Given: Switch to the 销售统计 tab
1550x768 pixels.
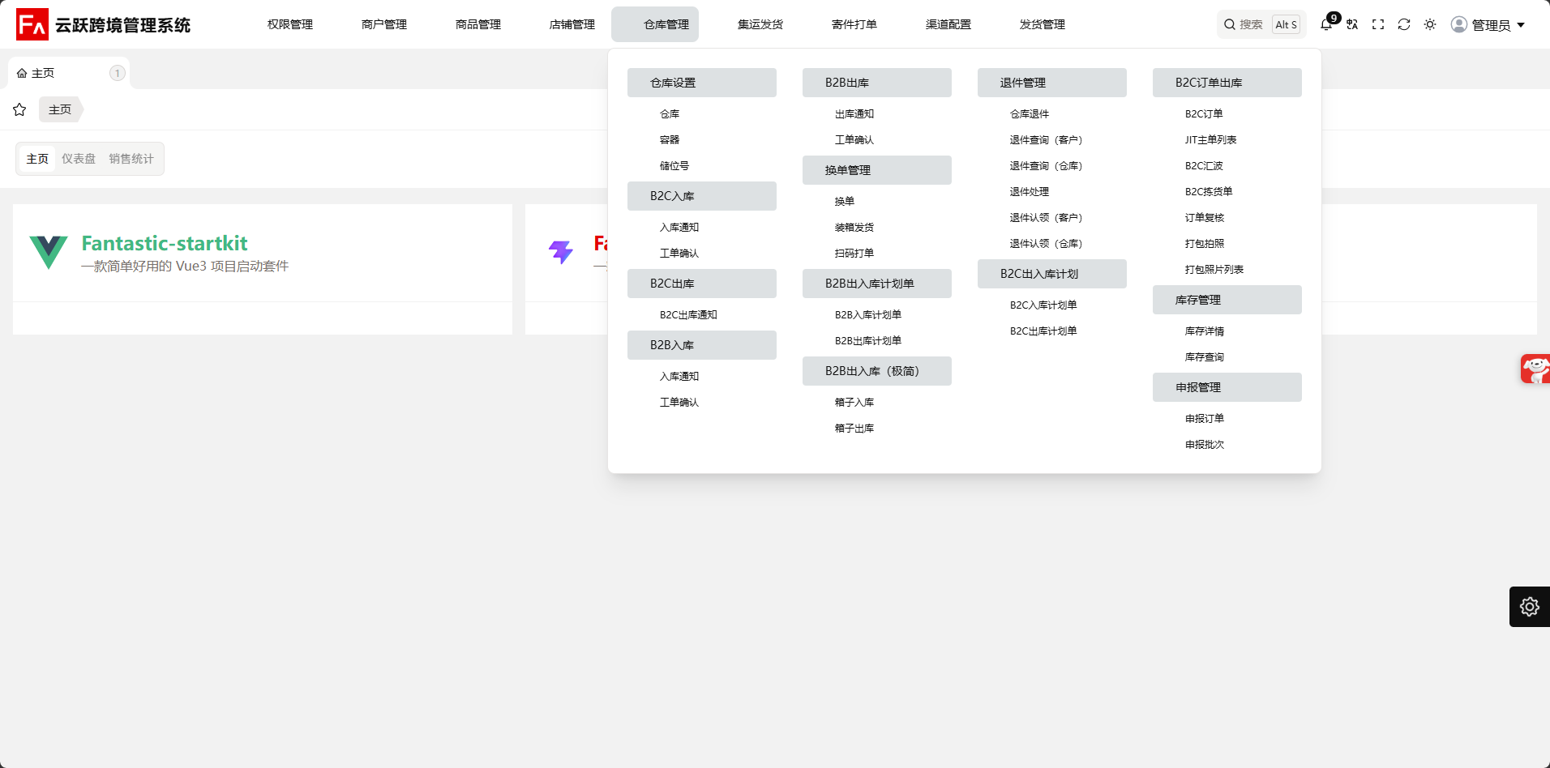Looking at the screenshot, I should (131, 159).
